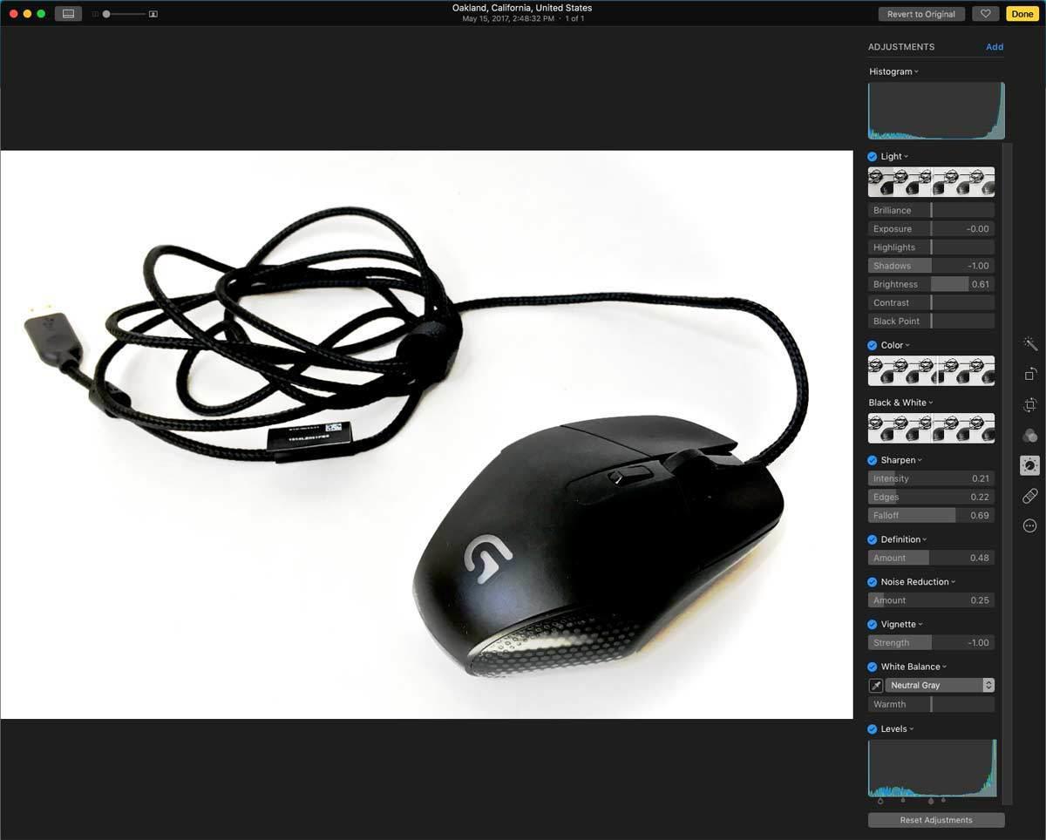This screenshot has height=840, width=1046.
Task: Click Add adjustments link
Action: point(995,47)
